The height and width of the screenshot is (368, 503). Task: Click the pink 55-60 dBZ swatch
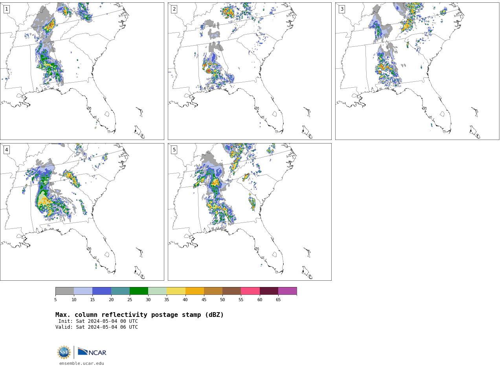[250, 291]
